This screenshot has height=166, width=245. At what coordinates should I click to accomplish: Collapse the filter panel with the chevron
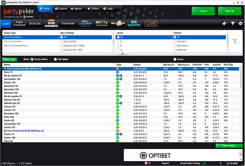pos(122,53)
